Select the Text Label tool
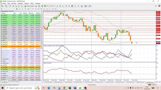This screenshot has width=161, height=90. coord(25,9)
